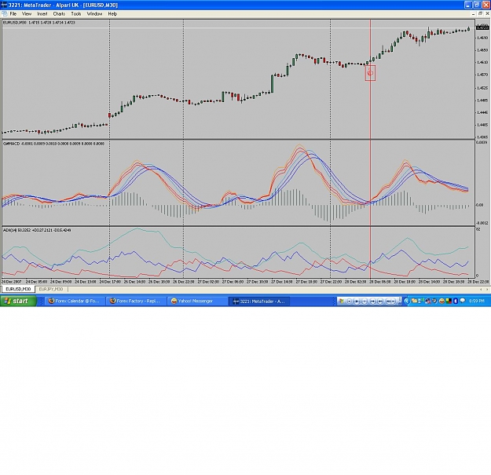
Task: Switch to the EURUSD,M30 chart tab
Action: 18,289
